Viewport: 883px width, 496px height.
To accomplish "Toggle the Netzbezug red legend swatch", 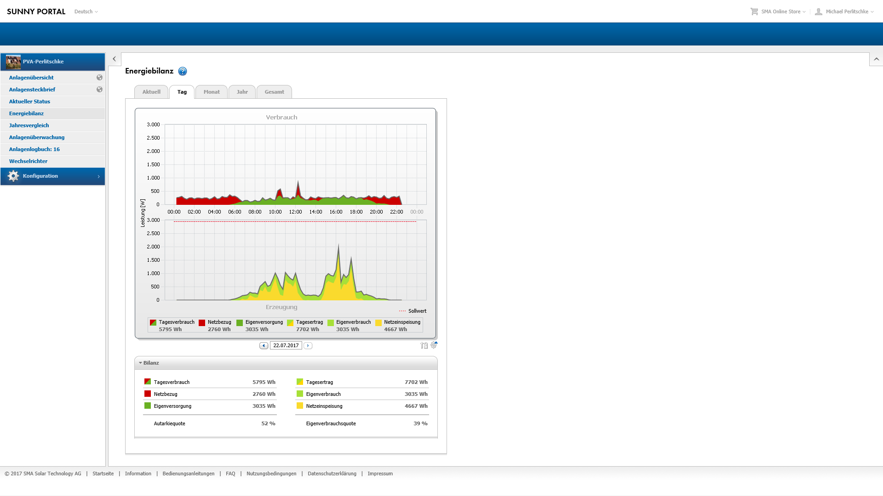I will coord(202,322).
